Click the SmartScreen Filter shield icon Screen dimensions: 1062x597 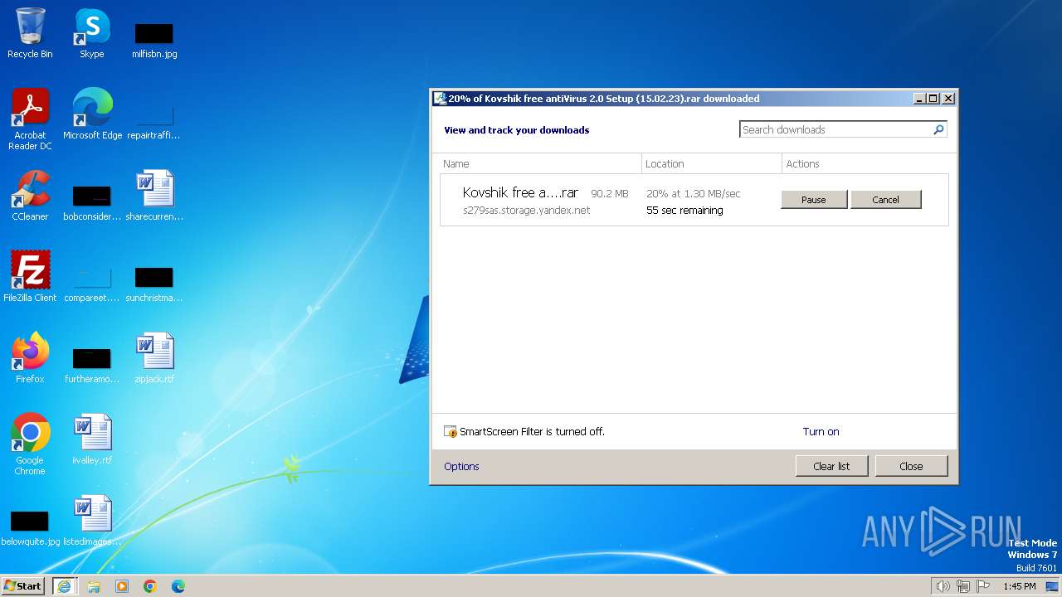pos(451,431)
